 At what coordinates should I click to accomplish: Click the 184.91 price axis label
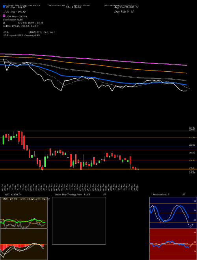[192, 160]
